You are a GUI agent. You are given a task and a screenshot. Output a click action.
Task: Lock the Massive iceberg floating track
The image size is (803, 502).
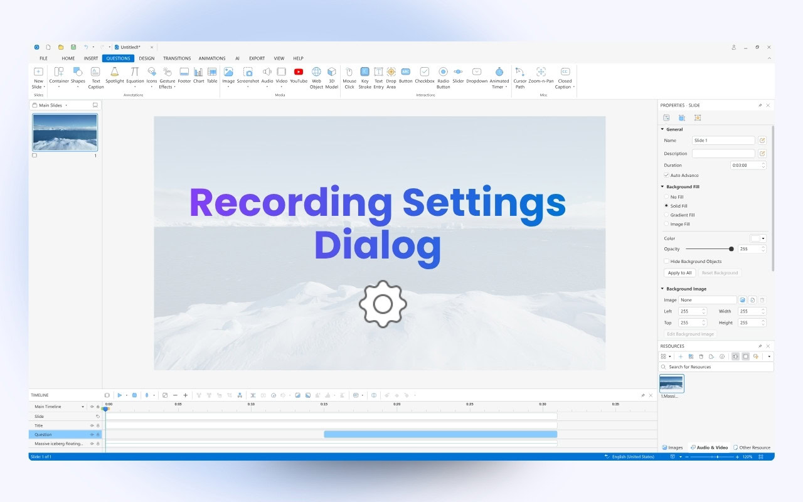point(98,444)
